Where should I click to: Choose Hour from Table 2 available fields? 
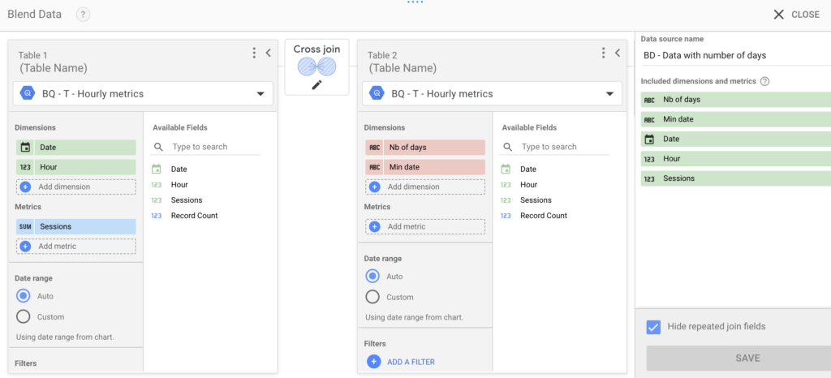point(528,185)
